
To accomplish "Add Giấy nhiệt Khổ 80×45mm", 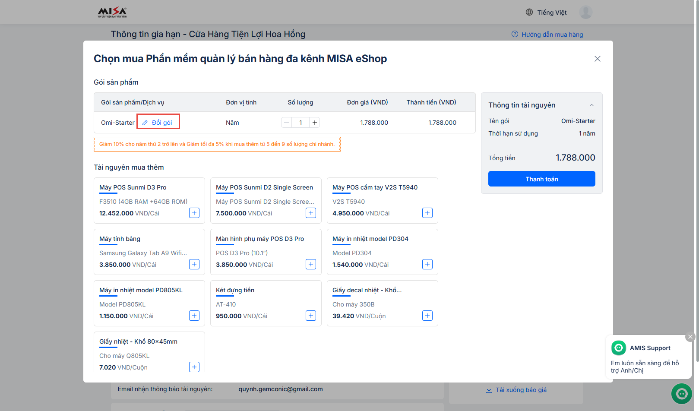I will (x=194, y=367).
